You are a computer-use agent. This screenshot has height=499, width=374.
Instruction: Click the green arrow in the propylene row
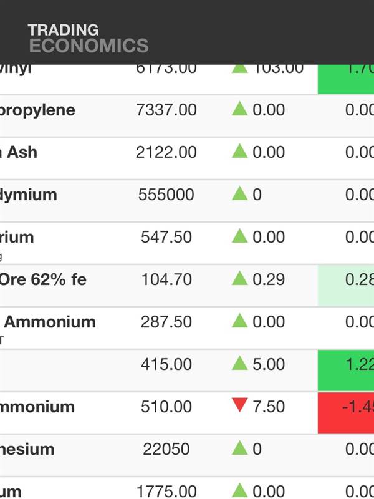coord(240,110)
